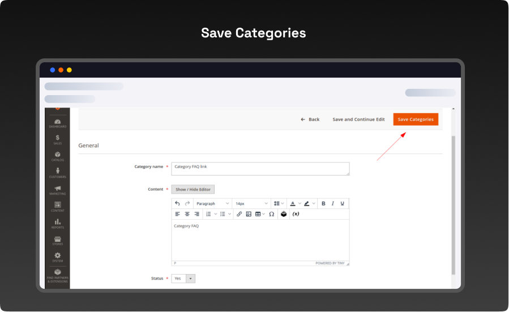Open the Marketing menu in sidebar
The width and height of the screenshot is (509, 312).
57,190
